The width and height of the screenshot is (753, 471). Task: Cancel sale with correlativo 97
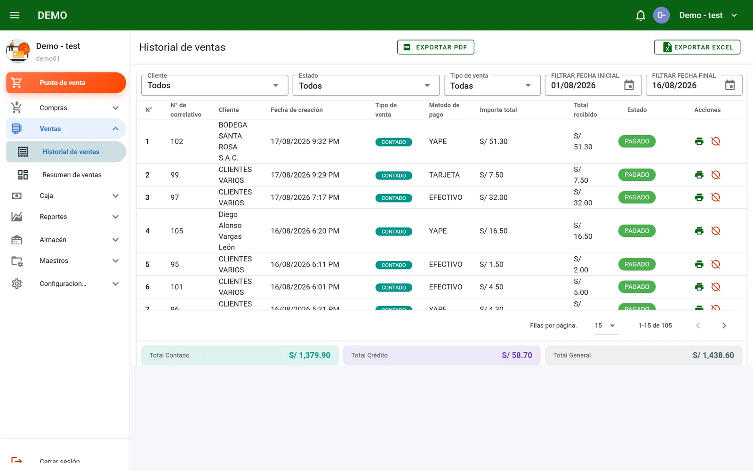tap(715, 197)
